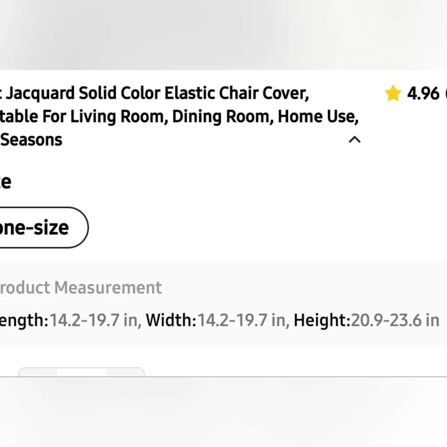The width and height of the screenshot is (447, 447).
Task: Click the word "Seasons" in the title
Action: click(32, 140)
